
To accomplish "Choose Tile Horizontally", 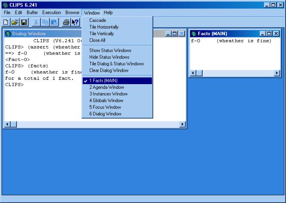I will pyautogui.click(x=117, y=27).
